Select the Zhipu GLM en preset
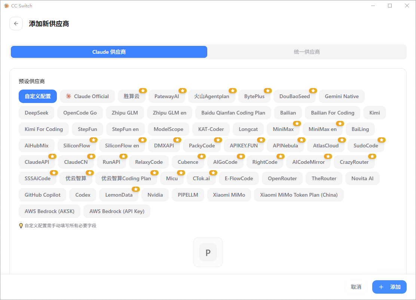The height and width of the screenshot is (300, 416). pyautogui.click(x=169, y=113)
